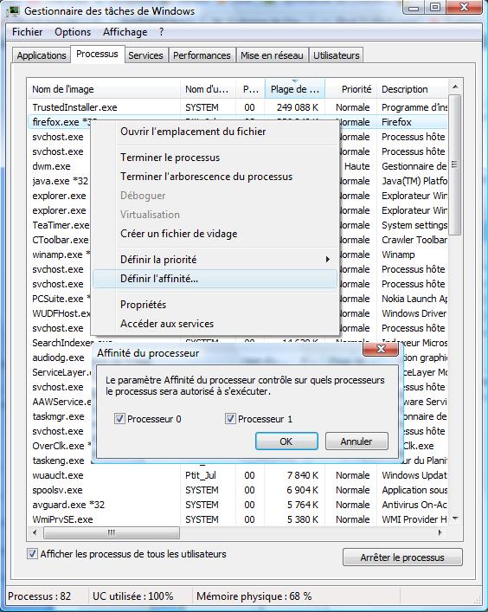The width and height of the screenshot is (488, 612).
Task: Select the TrustedInstaller.exe process row
Action: coord(238,107)
